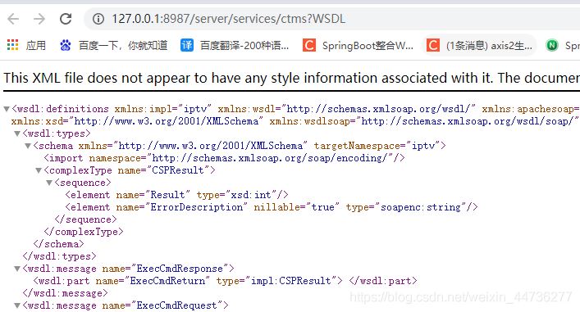Collapse the ExecCmdRequest message node
The width and height of the screenshot is (580, 312).
17,305
